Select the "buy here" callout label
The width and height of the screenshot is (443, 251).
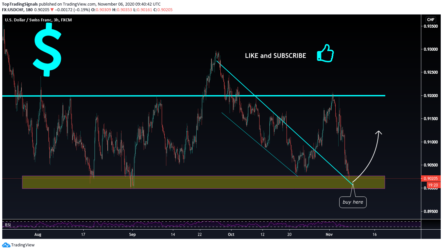coord(353,202)
